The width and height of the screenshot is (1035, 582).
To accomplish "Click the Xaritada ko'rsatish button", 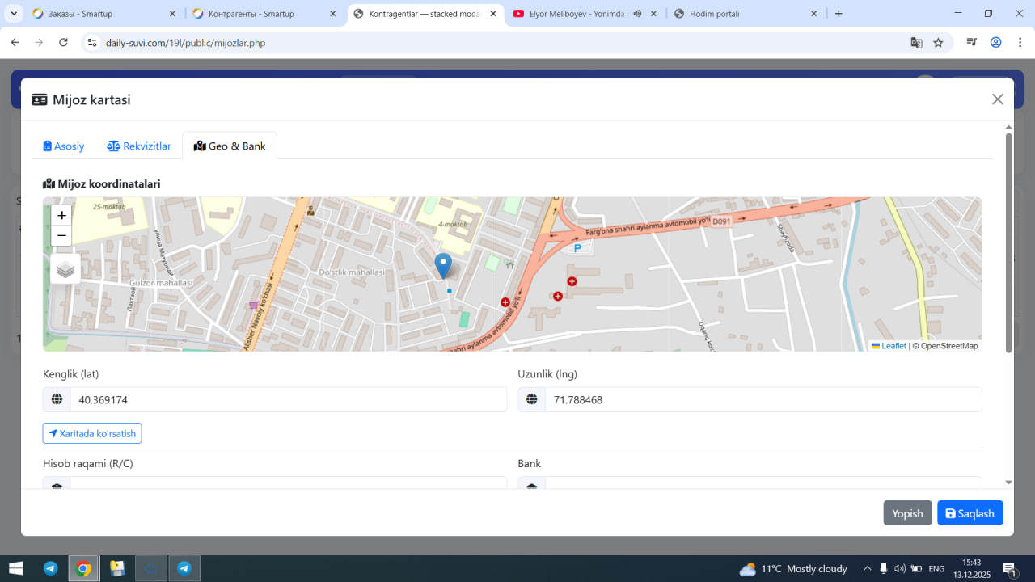I will (92, 433).
